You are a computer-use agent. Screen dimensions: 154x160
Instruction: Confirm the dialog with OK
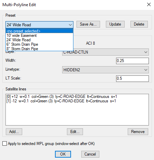pos(63,154)
